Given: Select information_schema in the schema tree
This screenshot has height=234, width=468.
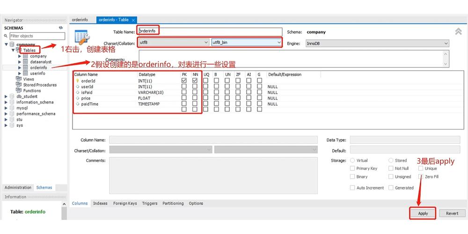Looking at the screenshot, I should [x=35, y=102].
